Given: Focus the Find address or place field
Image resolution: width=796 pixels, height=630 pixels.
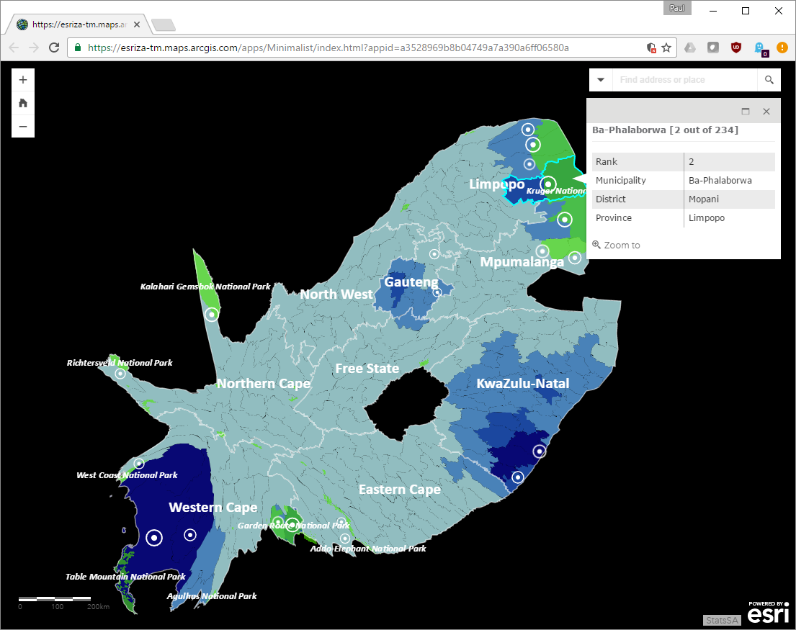Looking at the screenshot, I should click(x=684, y=80).
